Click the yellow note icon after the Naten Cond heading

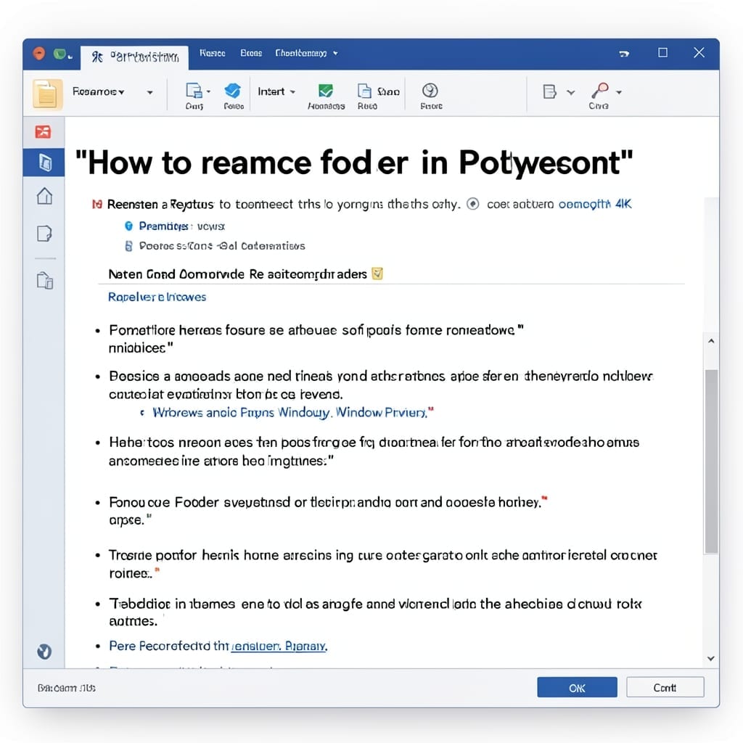pos(377,274)
